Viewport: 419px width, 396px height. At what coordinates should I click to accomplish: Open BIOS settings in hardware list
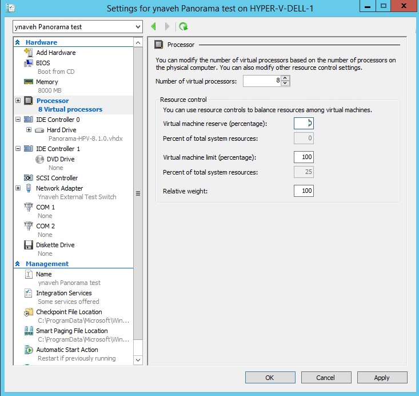tap(43, 63)
